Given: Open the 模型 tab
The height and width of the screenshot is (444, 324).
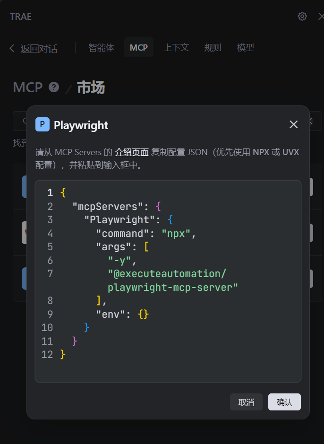Looking at the screenshot, I should click(x=246, y=48).
